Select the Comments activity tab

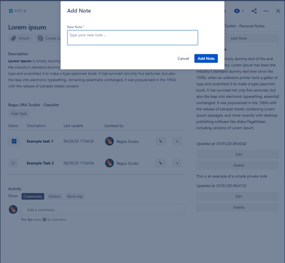33,196
